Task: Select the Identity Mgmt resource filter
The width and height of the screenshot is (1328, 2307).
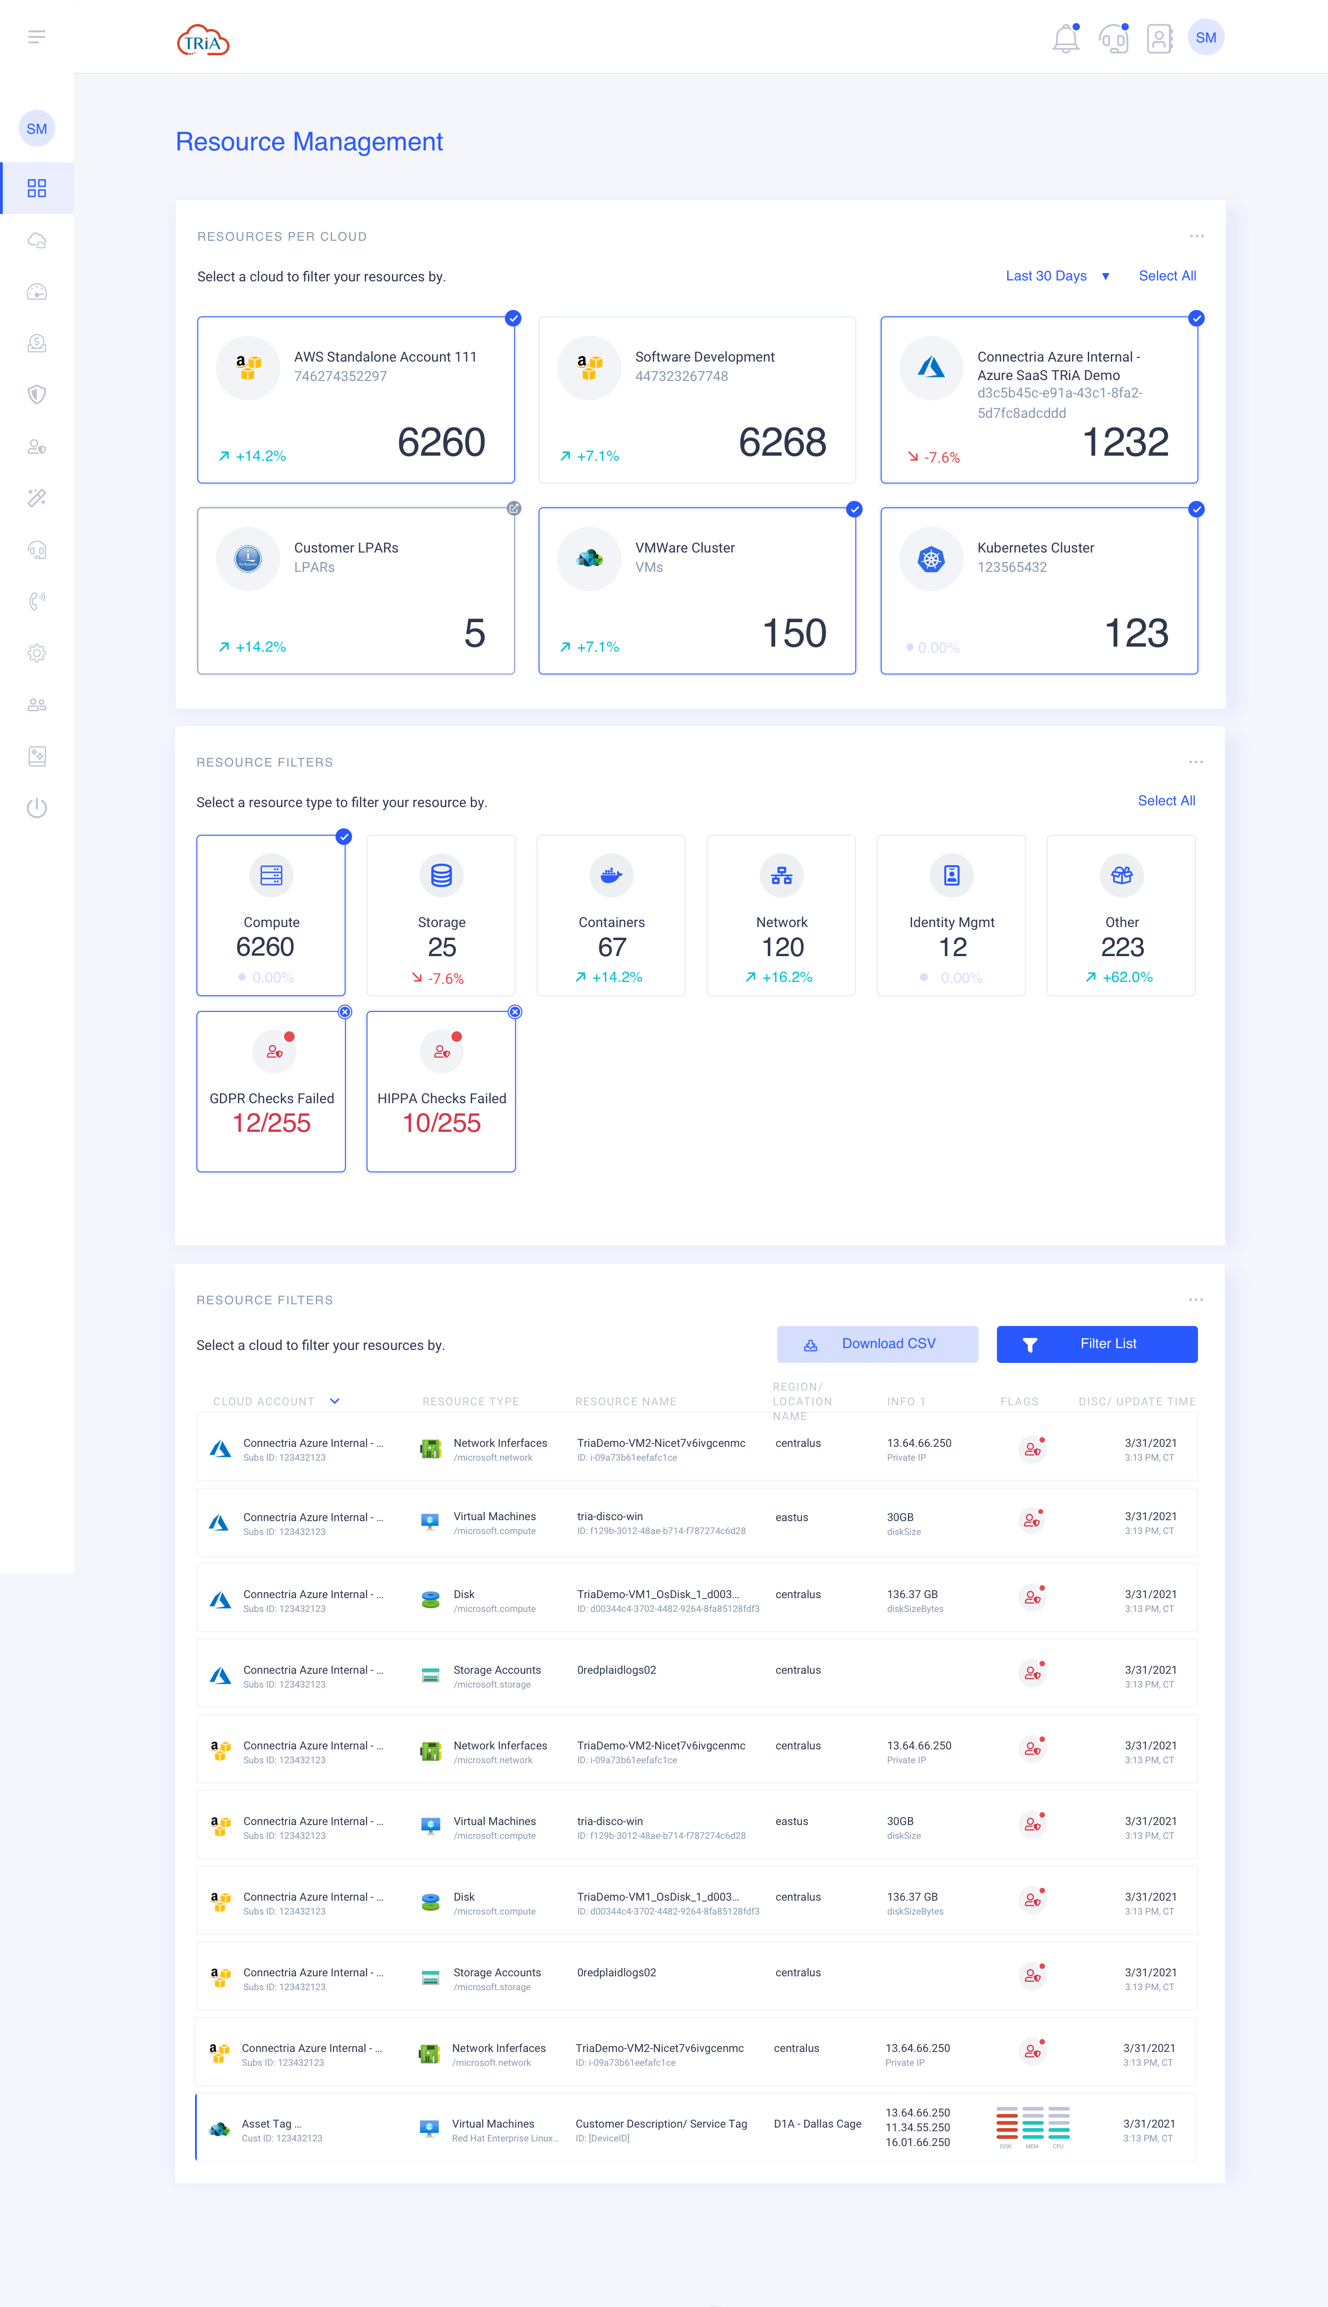Action: [951, 915]
